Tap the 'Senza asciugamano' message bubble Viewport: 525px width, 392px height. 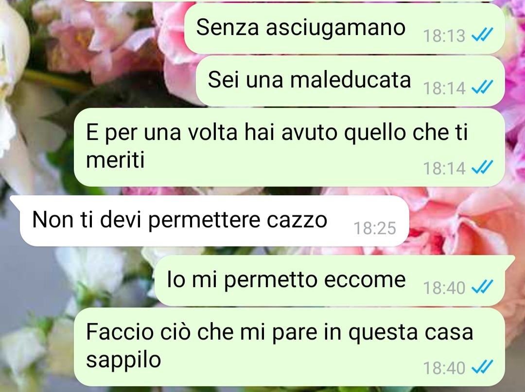[x=344, y=29]
